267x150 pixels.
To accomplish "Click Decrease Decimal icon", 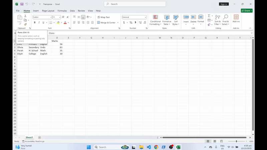I will (145, 22).
